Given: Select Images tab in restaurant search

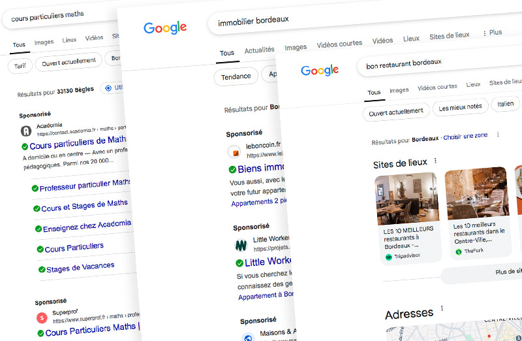Looking at the screenshot, I should (x=399, y=90).
